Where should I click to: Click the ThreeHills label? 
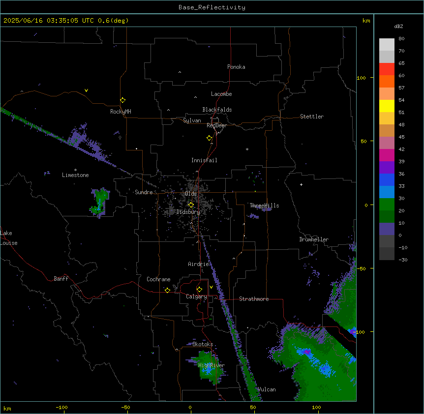(264, 206)
